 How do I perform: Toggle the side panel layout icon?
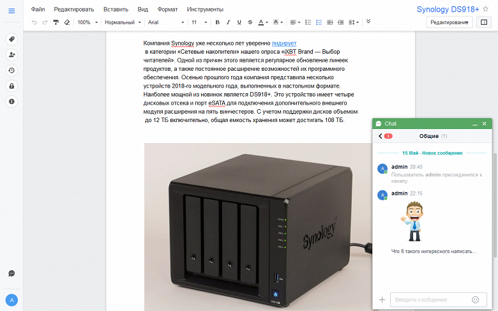484,22
